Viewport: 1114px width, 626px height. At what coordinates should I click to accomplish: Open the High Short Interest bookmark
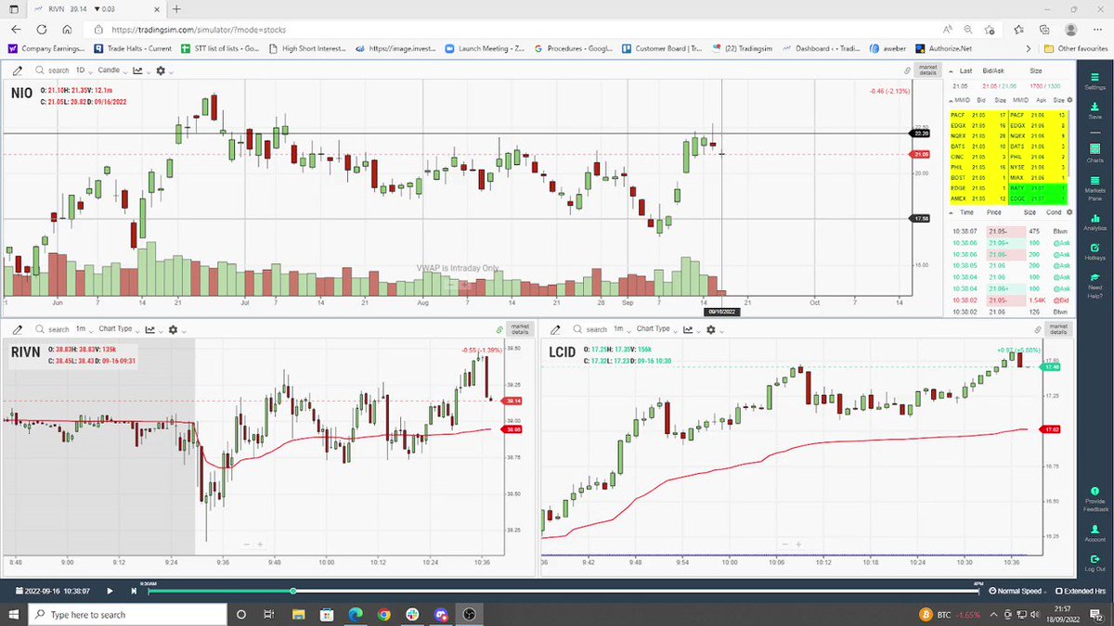[x=306, y=48]
